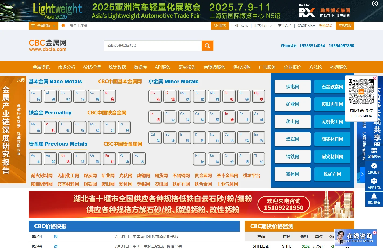Select the V 钒 element tile
Image resolution: width=383 pixels, height=251 pixels.
tap(50, 127)
